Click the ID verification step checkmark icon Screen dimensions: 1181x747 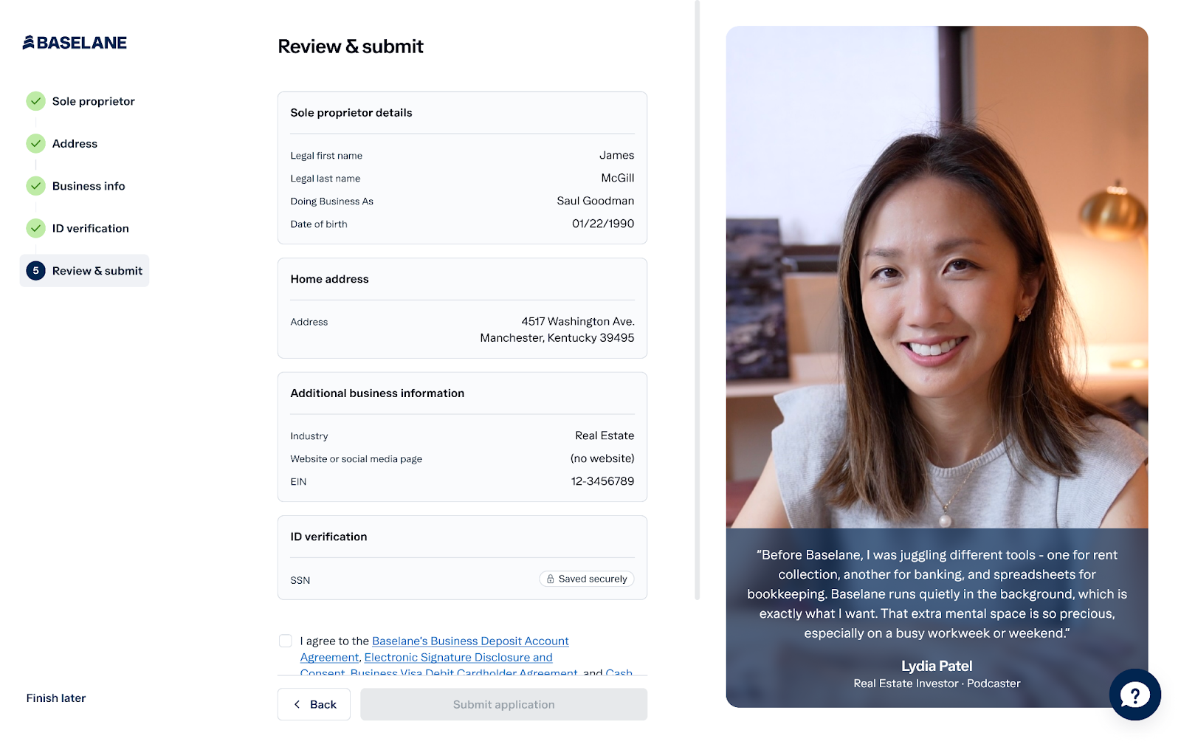point(35,228)
